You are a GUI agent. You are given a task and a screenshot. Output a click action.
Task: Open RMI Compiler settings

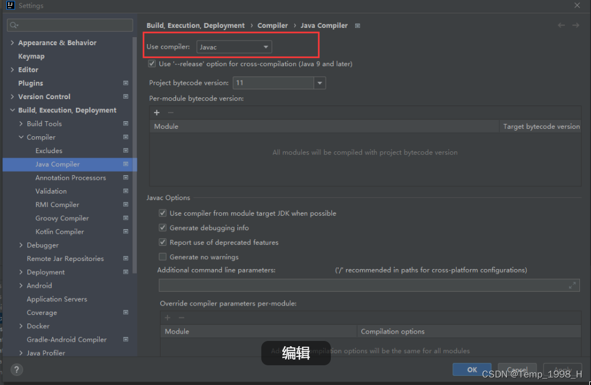(x=57, y=205)
